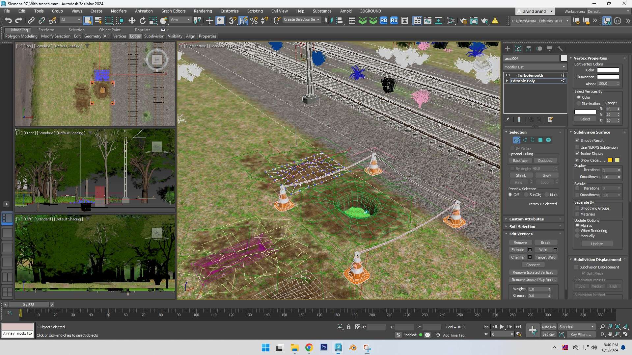Uncheck the Smooth Result option

click(577, 140)
